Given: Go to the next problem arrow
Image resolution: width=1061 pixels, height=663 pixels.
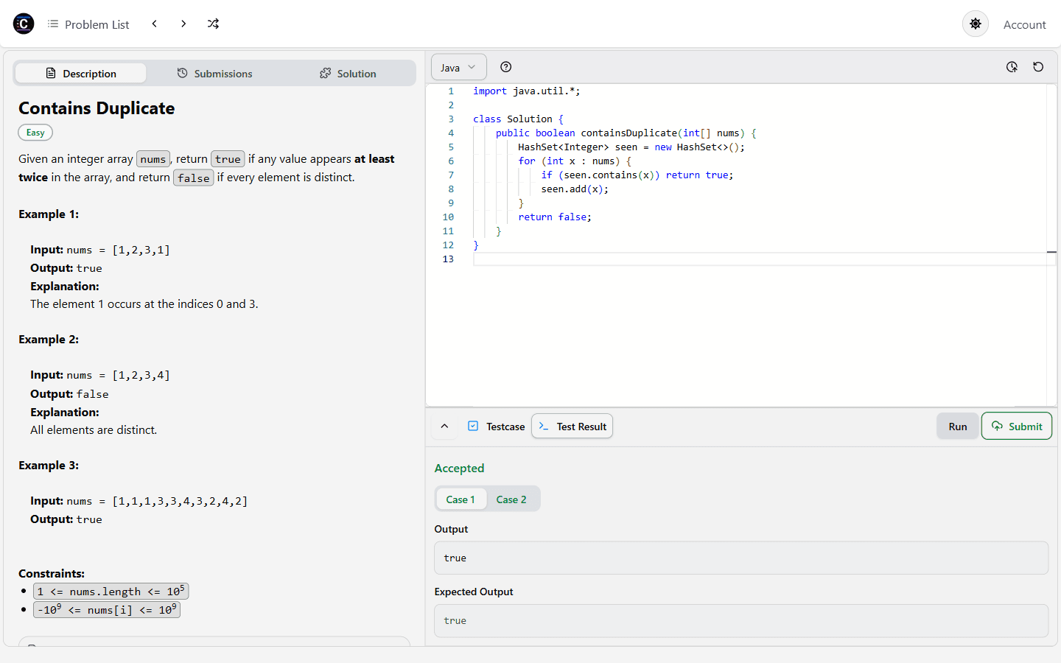Looking at the screenshot, I should click(x=183, y=24).
